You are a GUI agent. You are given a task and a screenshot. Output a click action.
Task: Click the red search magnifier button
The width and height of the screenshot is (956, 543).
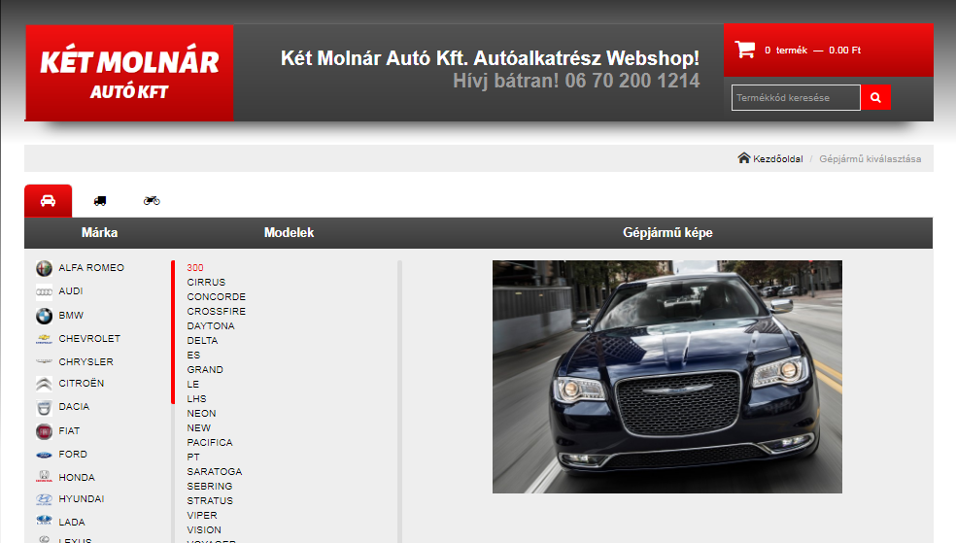tap(875, 97)
